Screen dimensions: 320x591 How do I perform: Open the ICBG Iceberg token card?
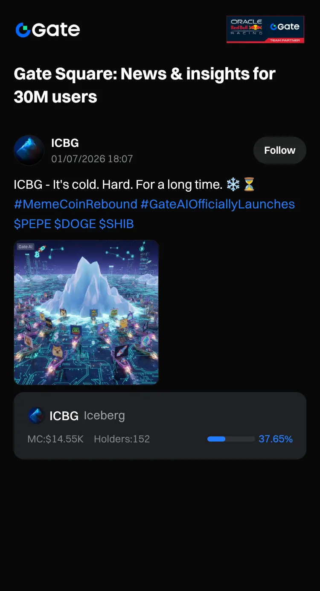(x=160, y=426)
